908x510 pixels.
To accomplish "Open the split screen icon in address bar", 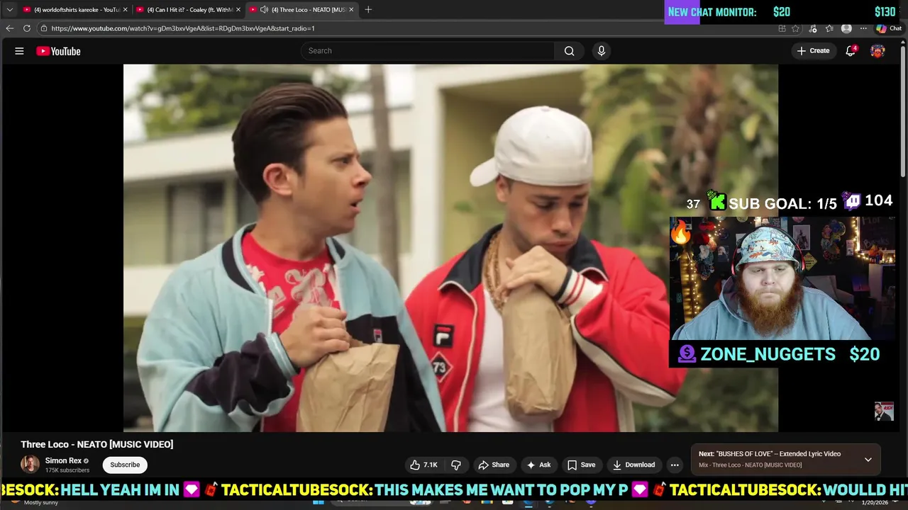I will [x=782, y=28].
